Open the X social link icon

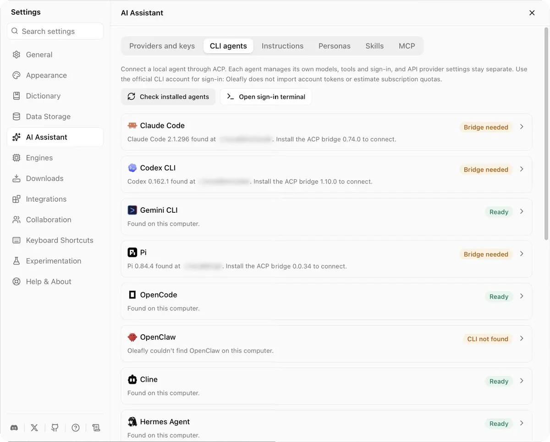[34, 428]
